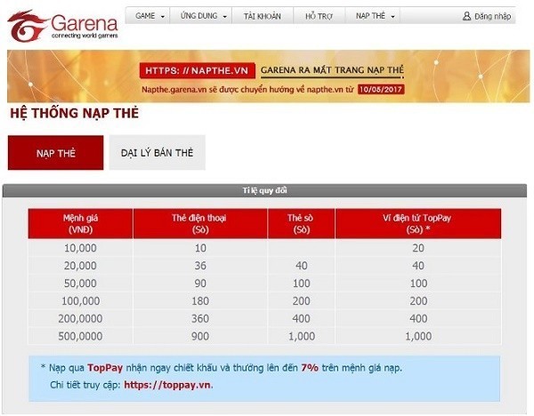Click the Thẻ sò column header

point(300,223)
